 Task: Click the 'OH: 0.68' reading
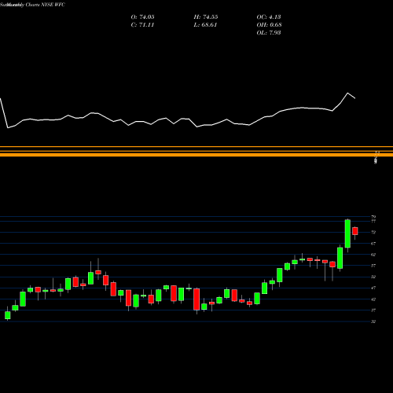[269, 25]
